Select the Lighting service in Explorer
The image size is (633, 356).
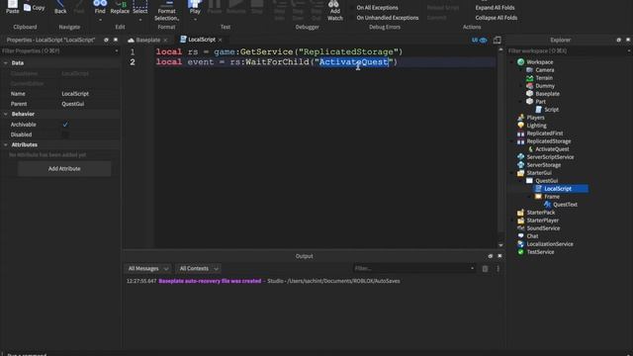[536, 126]
